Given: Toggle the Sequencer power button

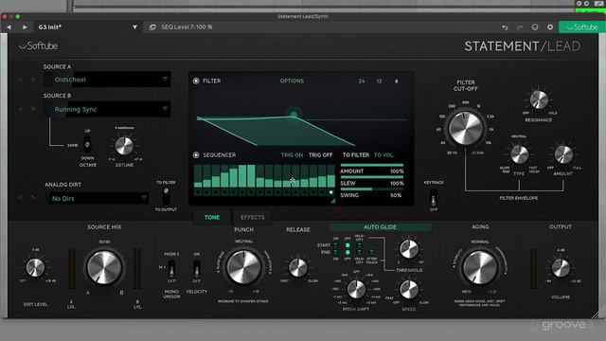Looking at the screenshot, I should pyautogui.click(x=196, y=155).
